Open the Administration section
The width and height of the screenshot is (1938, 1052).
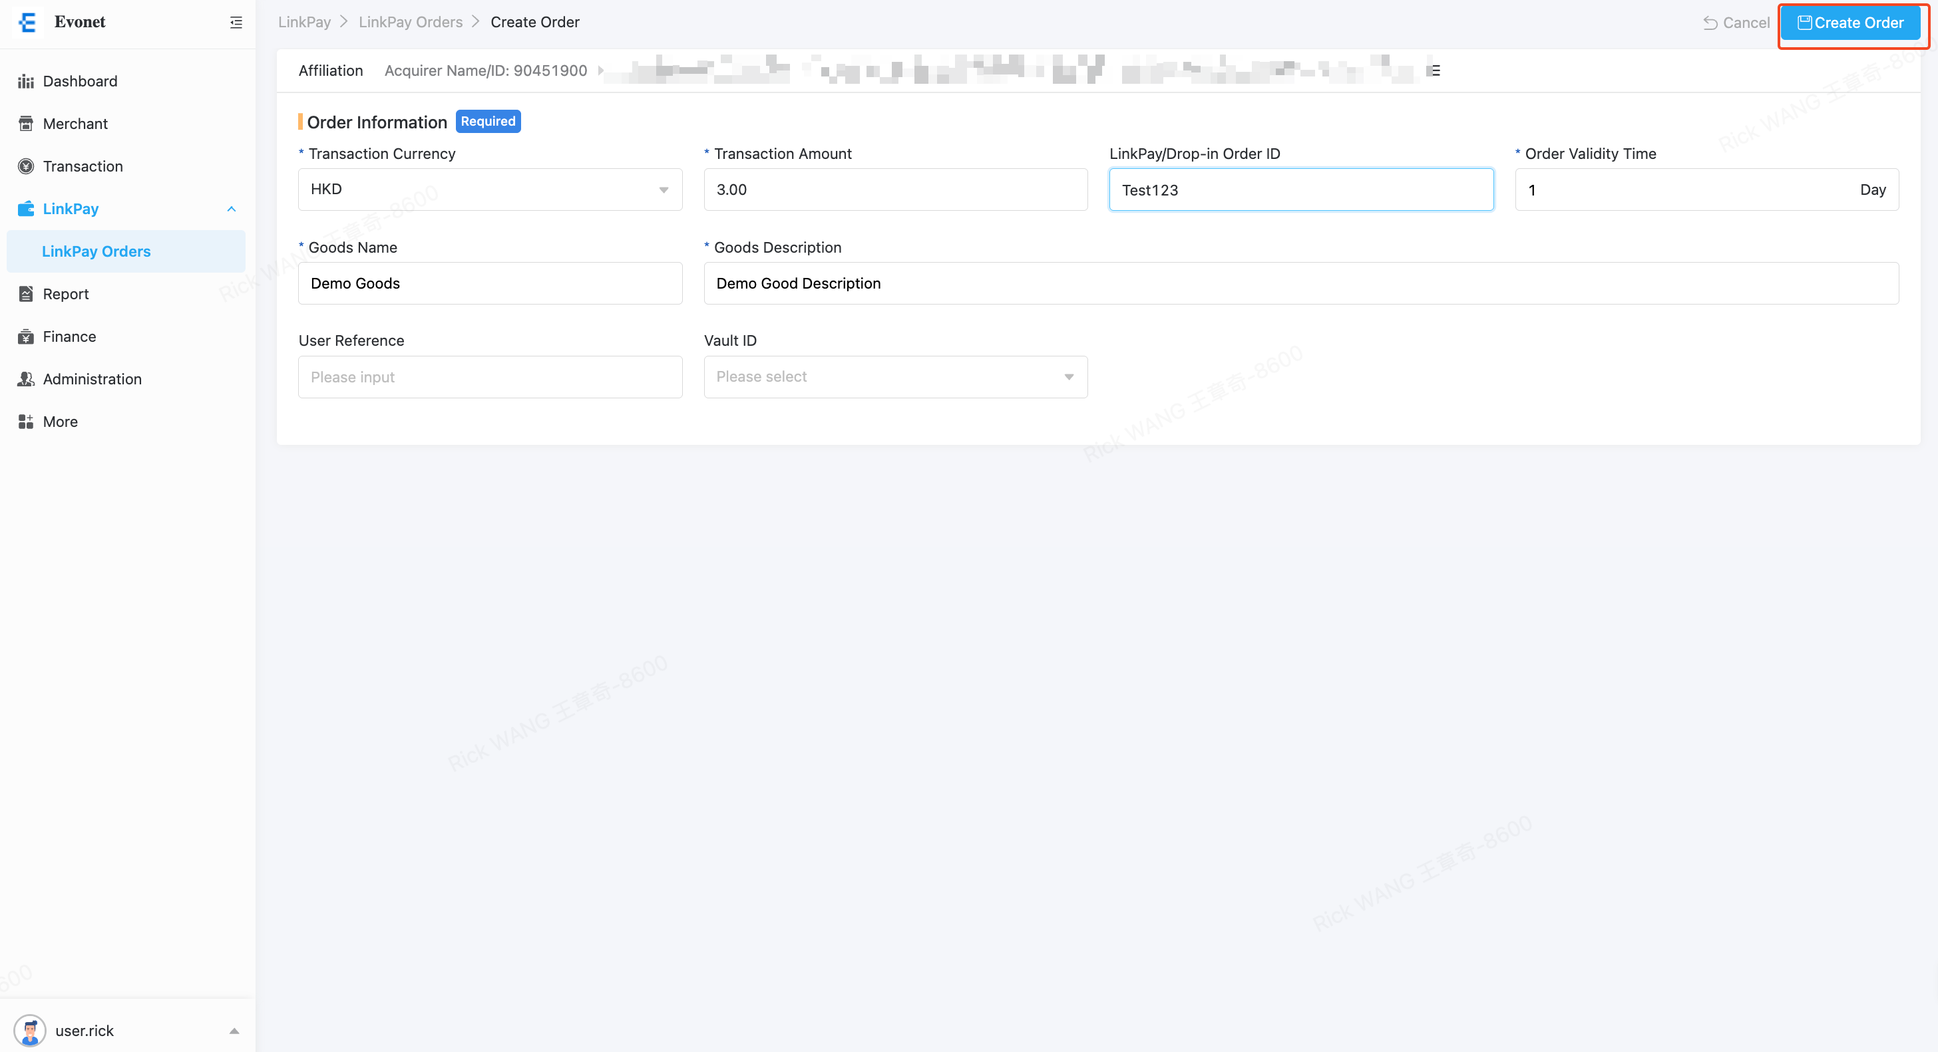[92, 379]
